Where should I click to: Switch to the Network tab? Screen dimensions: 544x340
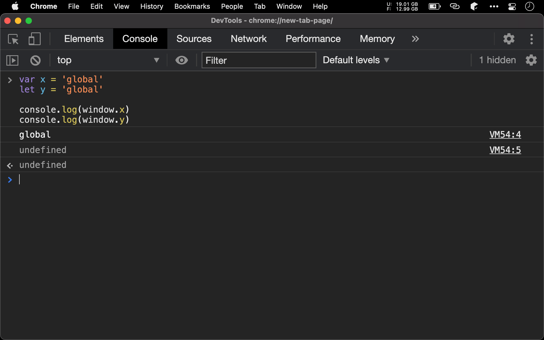[248, 39]
